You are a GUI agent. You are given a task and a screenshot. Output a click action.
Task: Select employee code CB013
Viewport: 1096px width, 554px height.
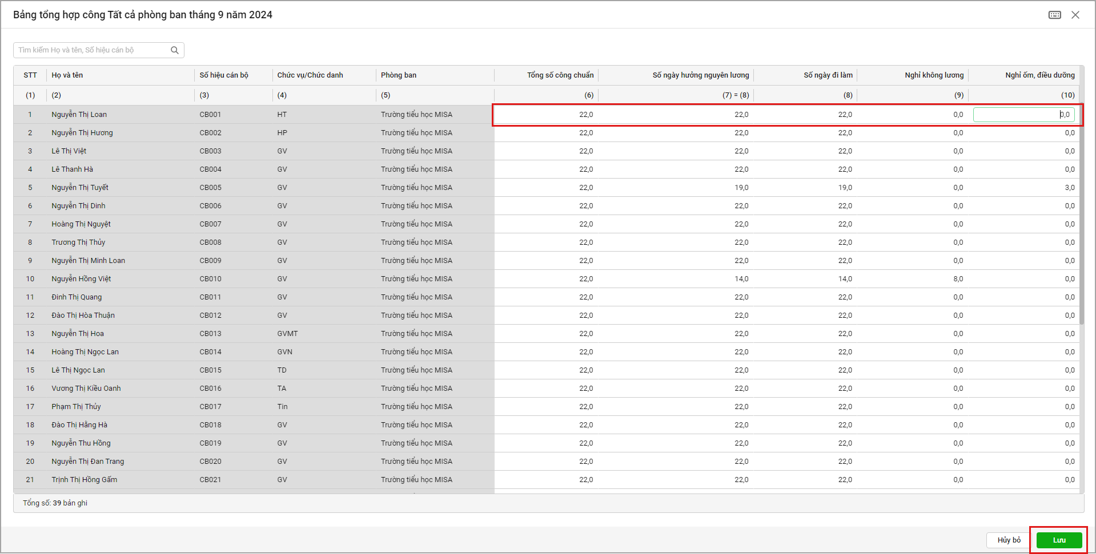pyautogui.click(x=210, y=334)
